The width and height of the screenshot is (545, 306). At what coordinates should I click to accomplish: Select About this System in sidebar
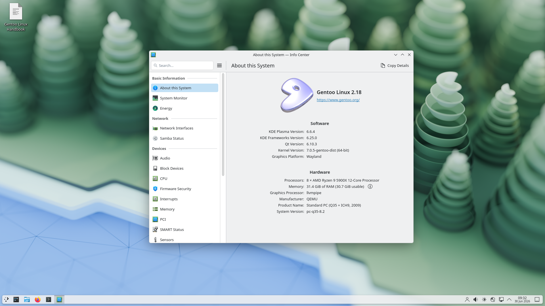[x=185, y=88]
